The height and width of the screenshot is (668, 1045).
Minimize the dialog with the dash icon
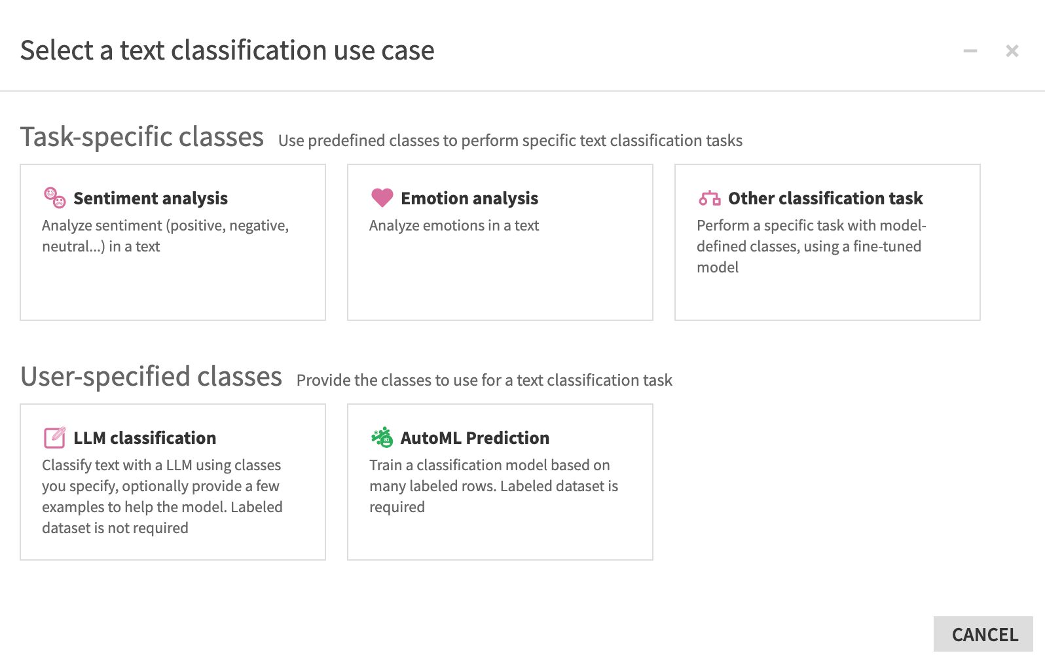970,50
